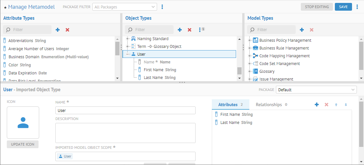Click the Update Icon button

(23, 144)
